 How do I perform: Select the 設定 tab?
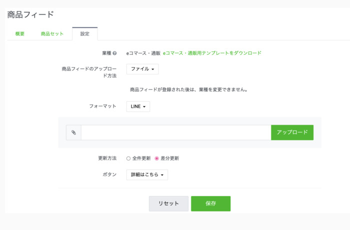pyautogui.click(x=85, y=34)
